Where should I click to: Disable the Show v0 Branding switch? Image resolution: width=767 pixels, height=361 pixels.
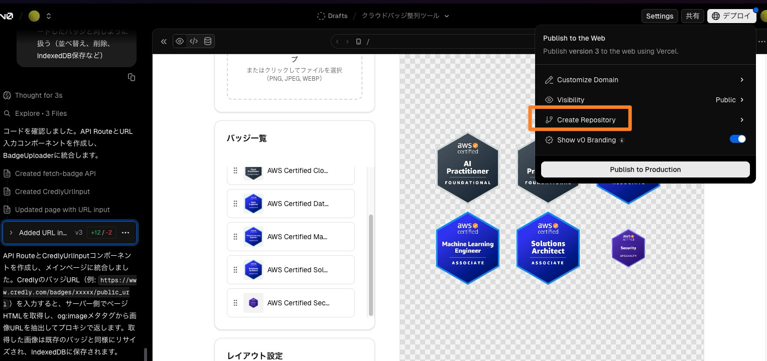click(737, 139)
